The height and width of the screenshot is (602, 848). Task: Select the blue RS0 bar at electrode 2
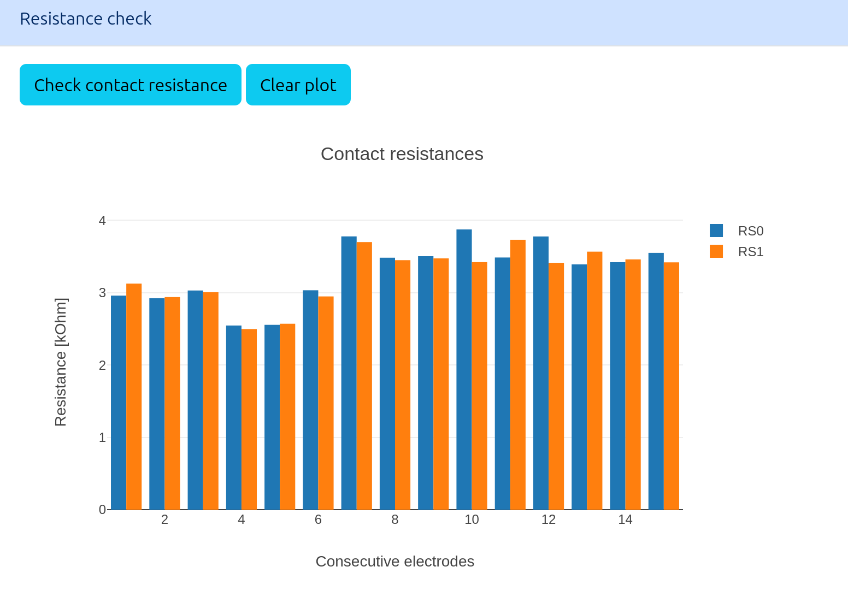157,404
